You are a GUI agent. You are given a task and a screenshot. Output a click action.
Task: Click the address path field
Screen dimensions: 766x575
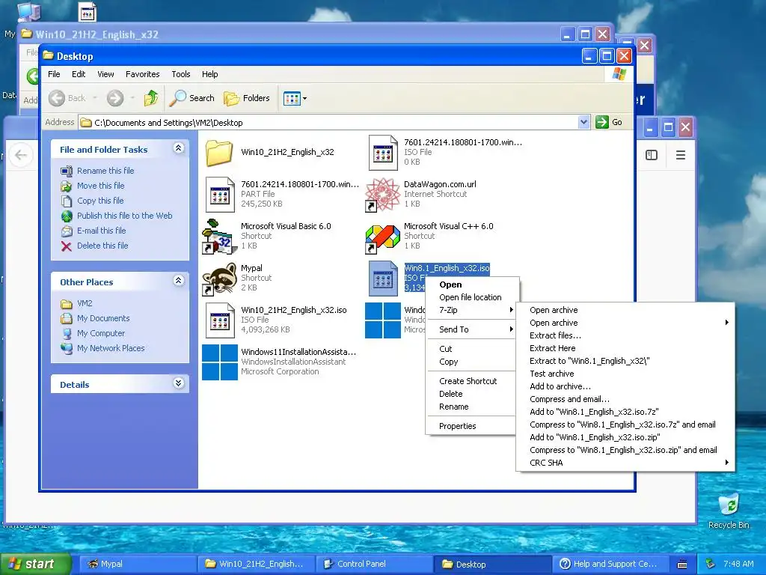328,122
